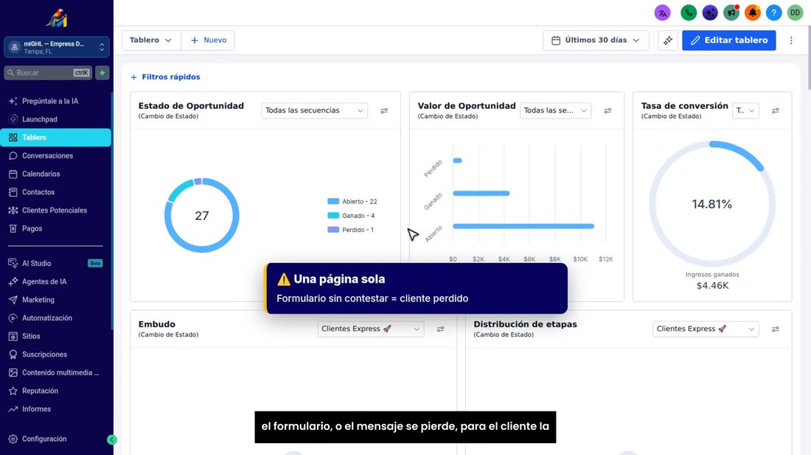
Task: Open Clientes Express dropdown in Distribución de etapas
Action: point(706,329)
